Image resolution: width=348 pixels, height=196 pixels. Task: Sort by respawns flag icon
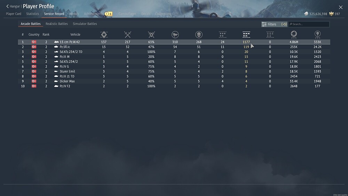(175, 35)
